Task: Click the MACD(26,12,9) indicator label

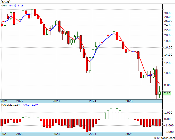Action: (11, 105)
